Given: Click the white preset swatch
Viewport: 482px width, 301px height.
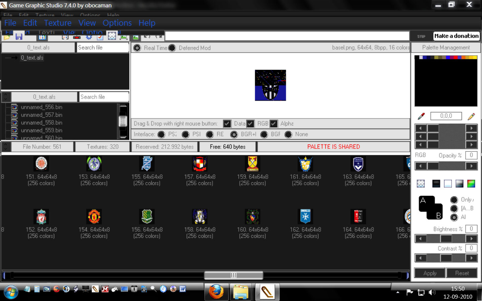Looking at the screenshot, I should [448, 184].
